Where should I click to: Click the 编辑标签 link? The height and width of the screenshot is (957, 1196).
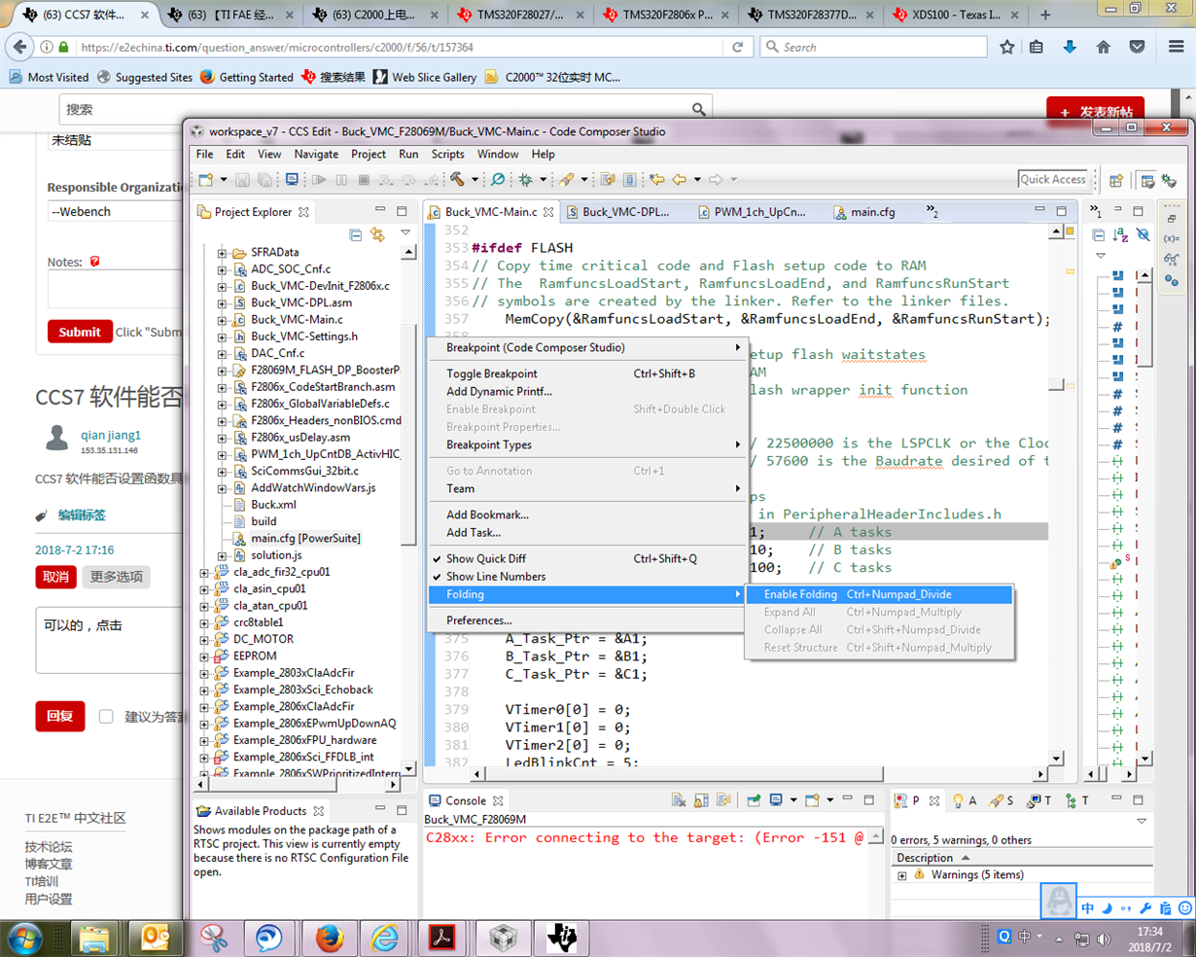click(82, 515)
